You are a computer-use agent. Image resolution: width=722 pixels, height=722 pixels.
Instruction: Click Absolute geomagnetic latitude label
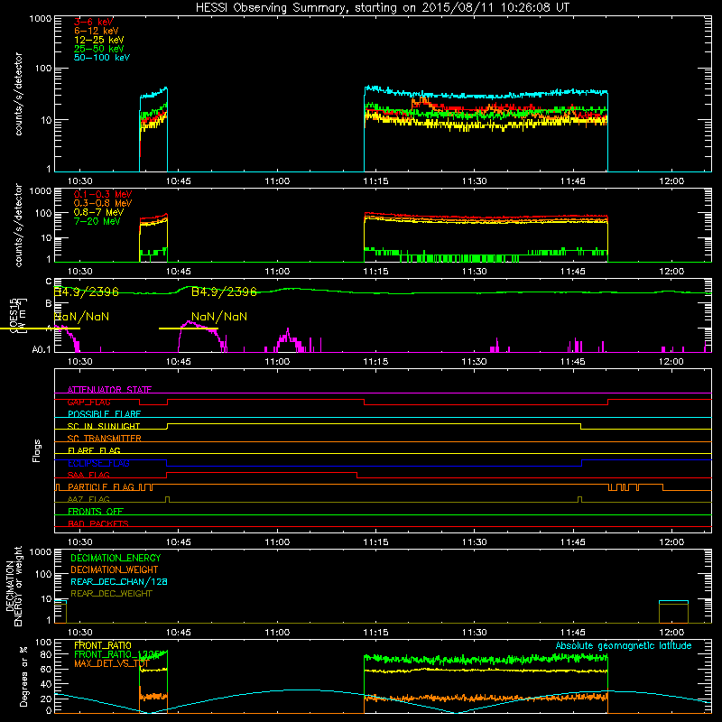624,645
